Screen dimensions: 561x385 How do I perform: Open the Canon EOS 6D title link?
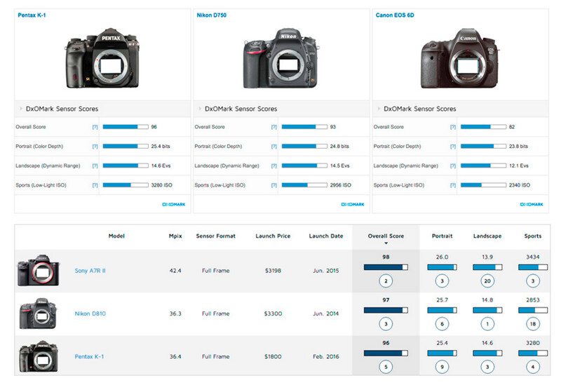395,15
